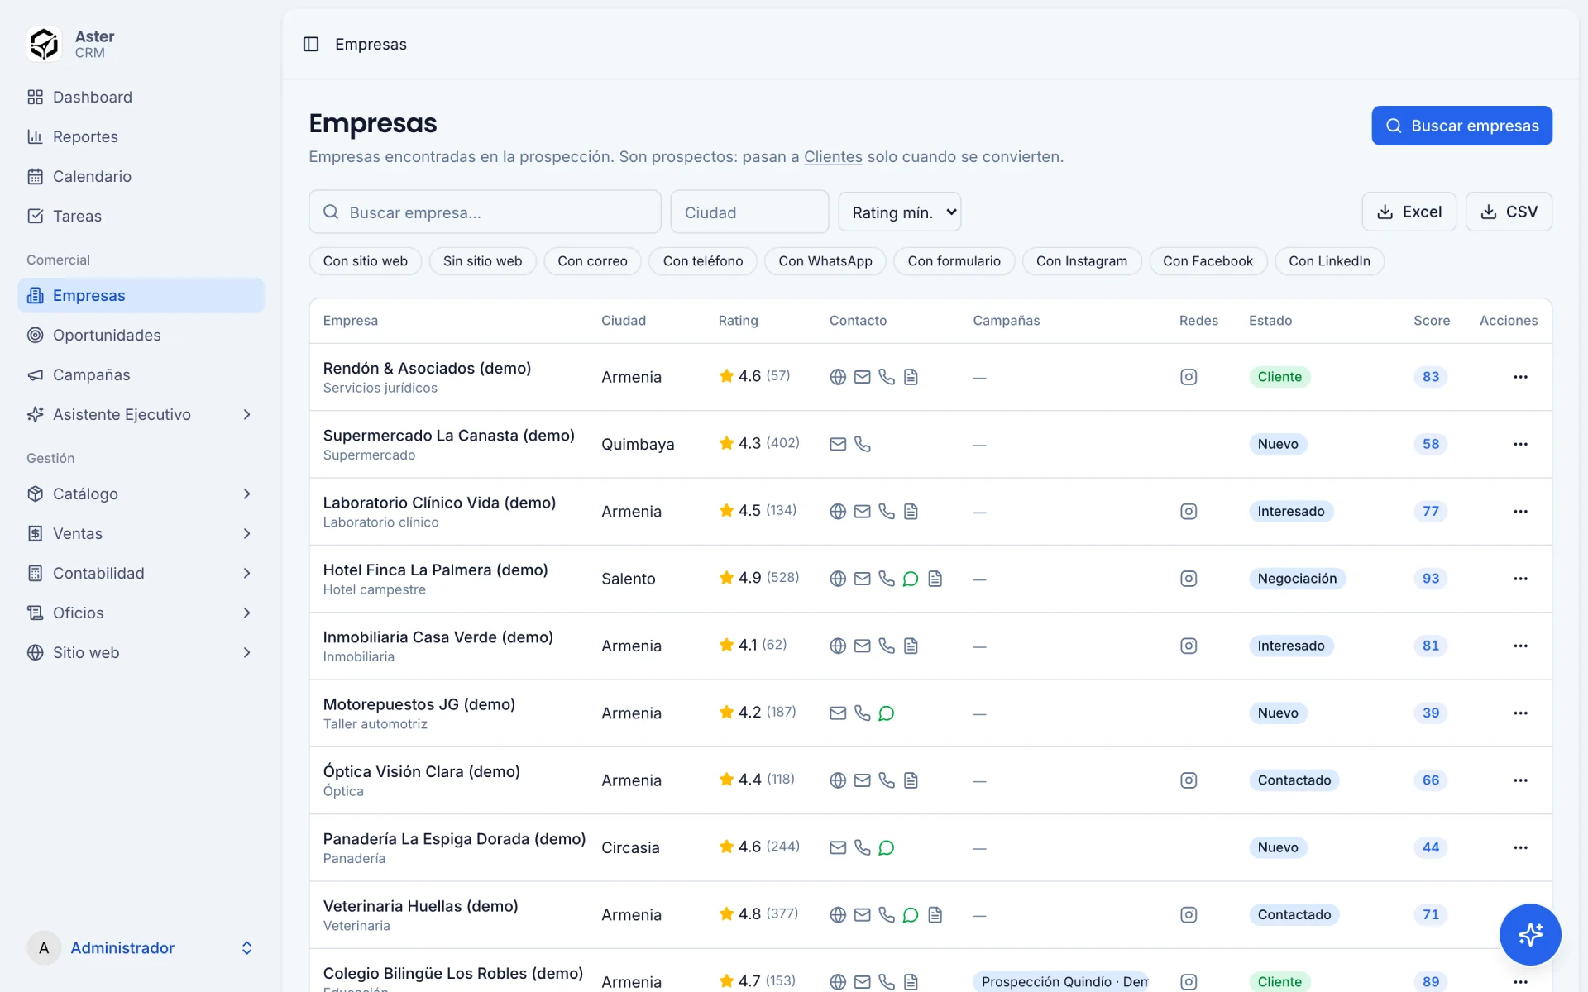Open the Rating mín. dropdown
The height and width of the screenshot is (992, 1588).
[900, 212]
